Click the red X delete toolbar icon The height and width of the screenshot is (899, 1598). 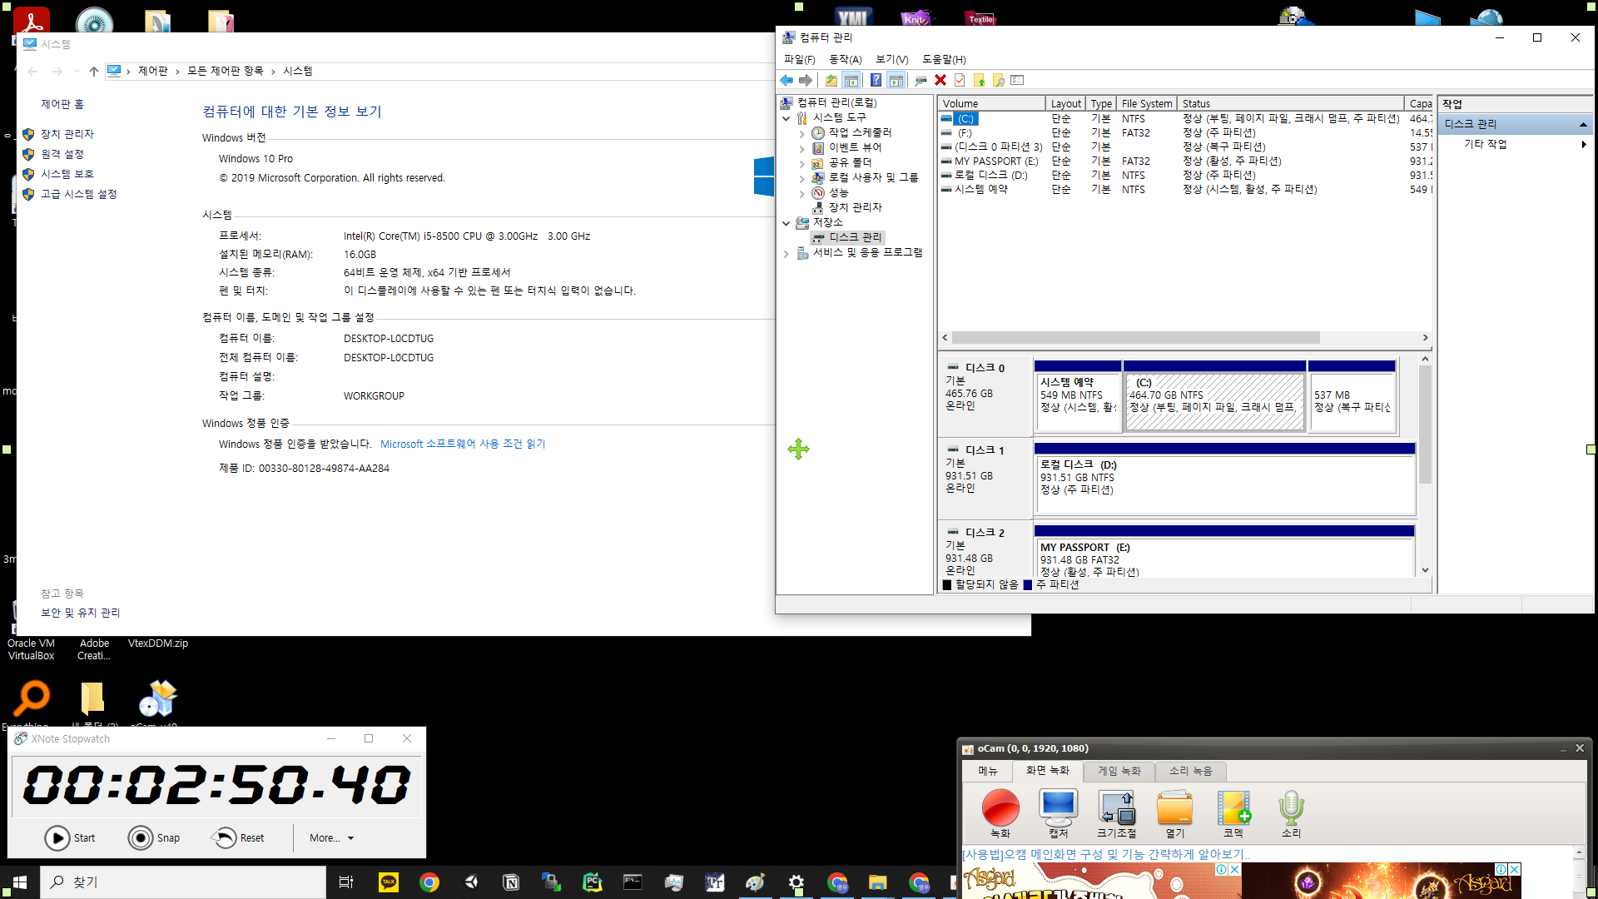(940, 80)
